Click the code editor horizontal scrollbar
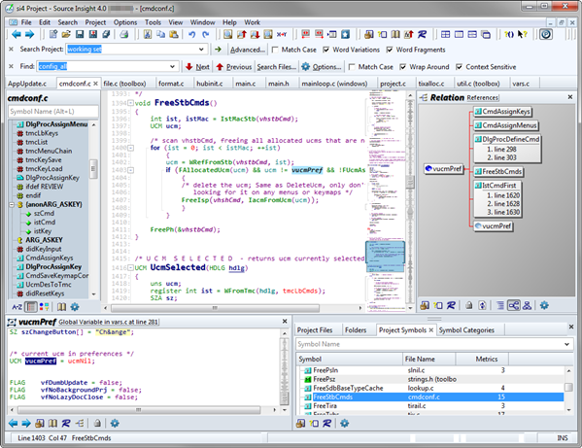 click(216, 308)
